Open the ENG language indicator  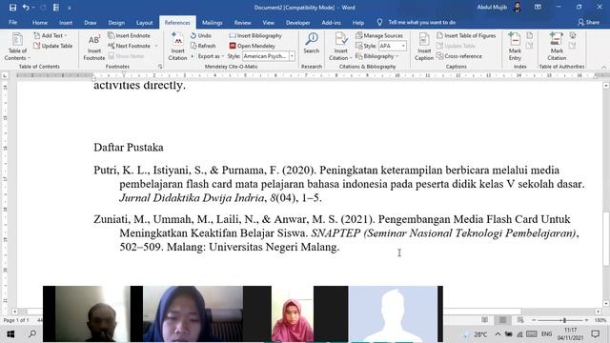click(546, 334)
